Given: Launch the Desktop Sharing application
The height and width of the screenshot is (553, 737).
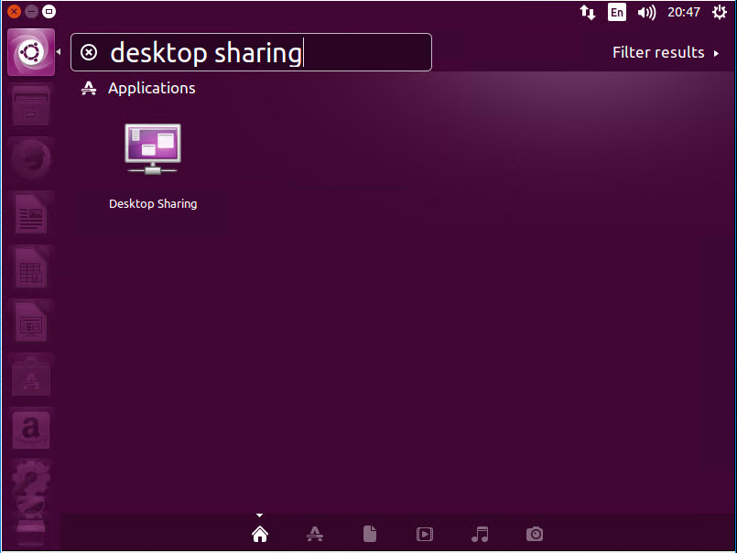Looking at the screenshot, I should tap(153, 165).
